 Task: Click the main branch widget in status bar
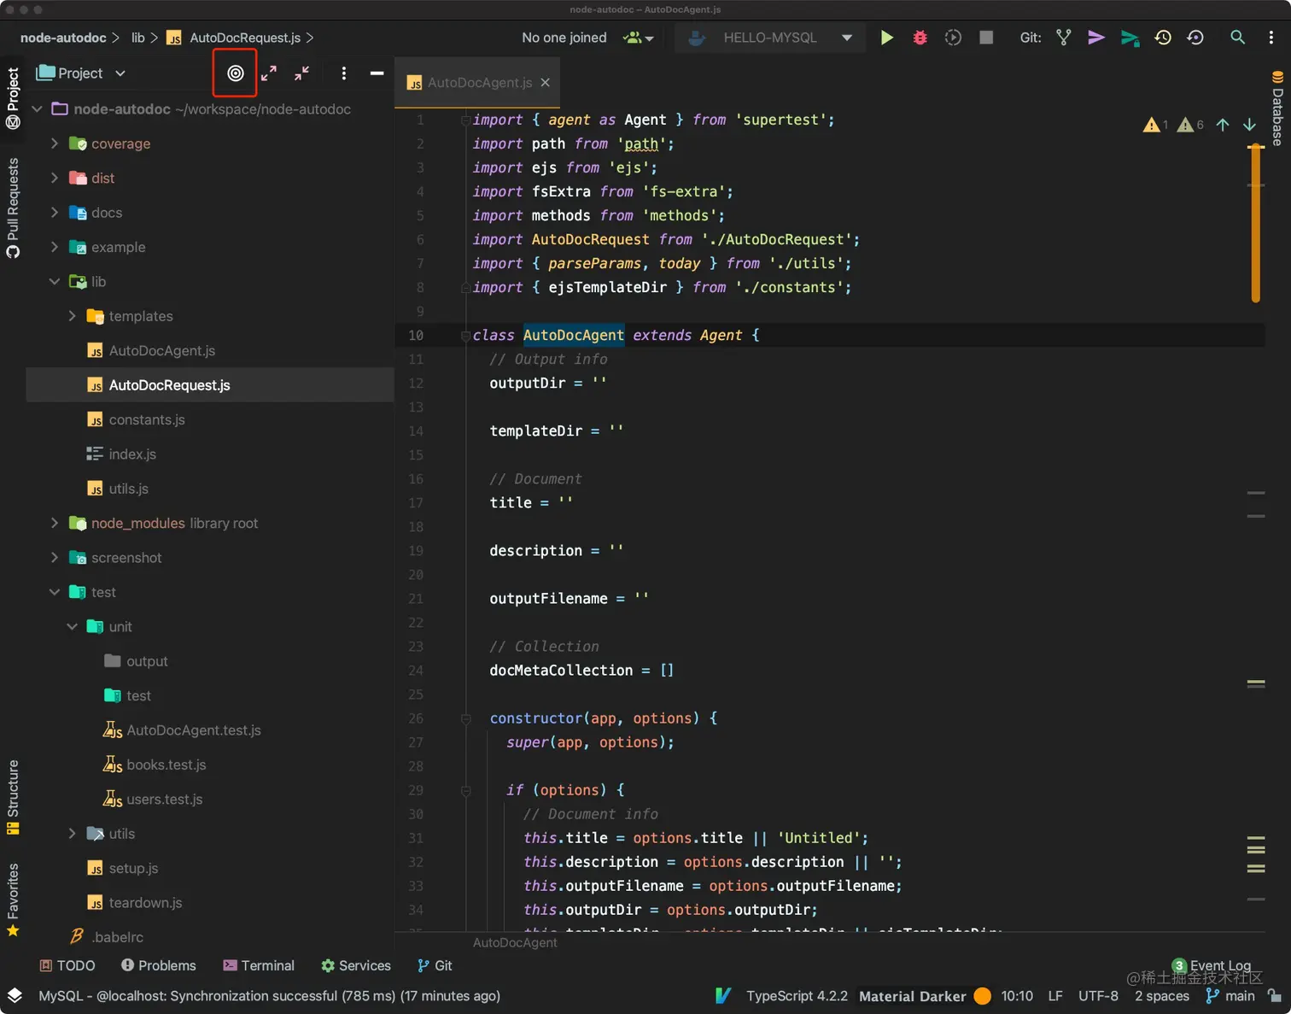coord(1230,996)
